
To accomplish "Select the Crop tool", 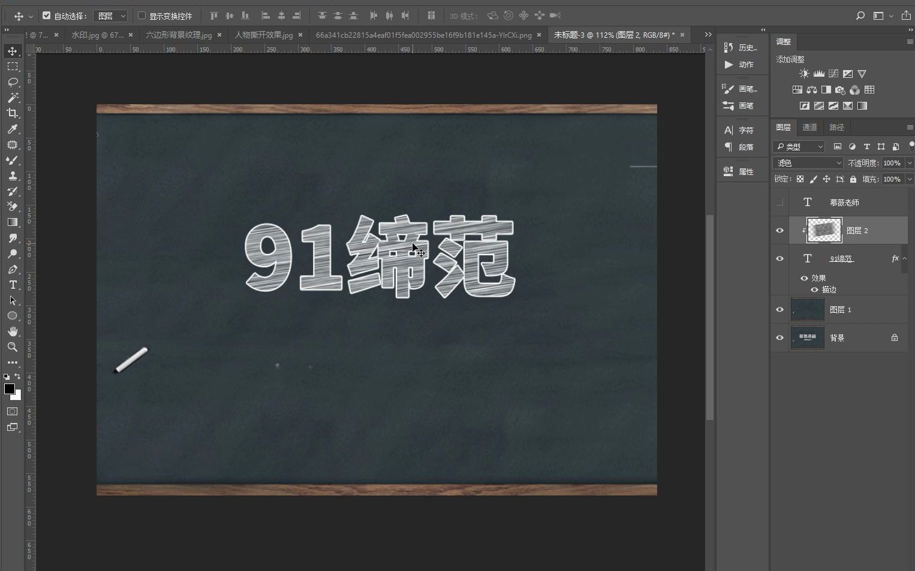I will (12, 113).
